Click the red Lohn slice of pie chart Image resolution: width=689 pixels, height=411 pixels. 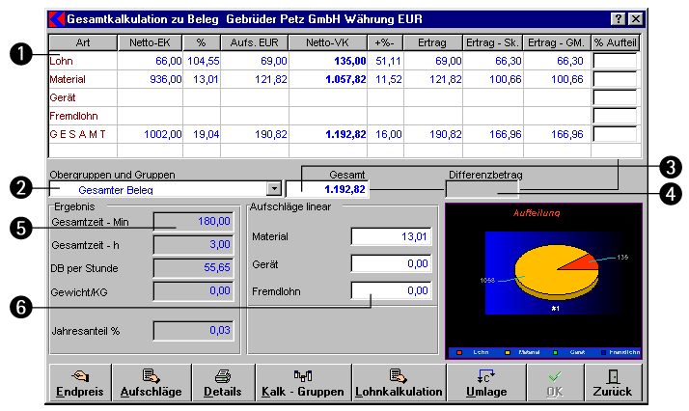tap(581, 262)
